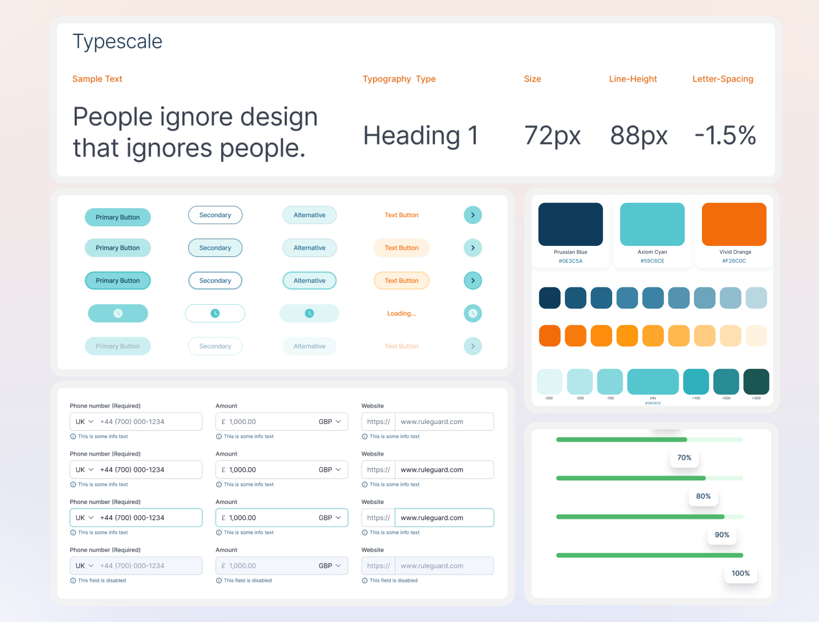Click the top circular chevron arrow icon button

473,215
